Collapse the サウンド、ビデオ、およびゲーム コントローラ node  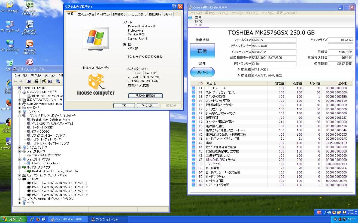(20, 116)
